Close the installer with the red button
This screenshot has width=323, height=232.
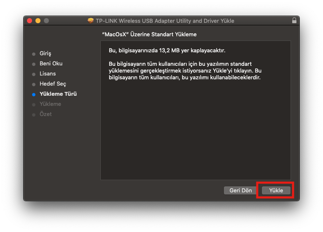[30, 21]
